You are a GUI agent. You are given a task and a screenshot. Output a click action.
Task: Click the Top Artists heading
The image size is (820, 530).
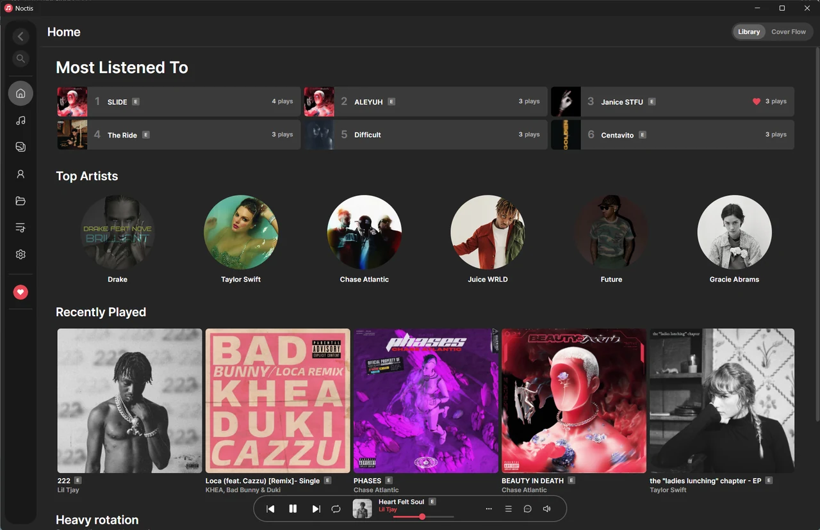click(x=87, y=176)
